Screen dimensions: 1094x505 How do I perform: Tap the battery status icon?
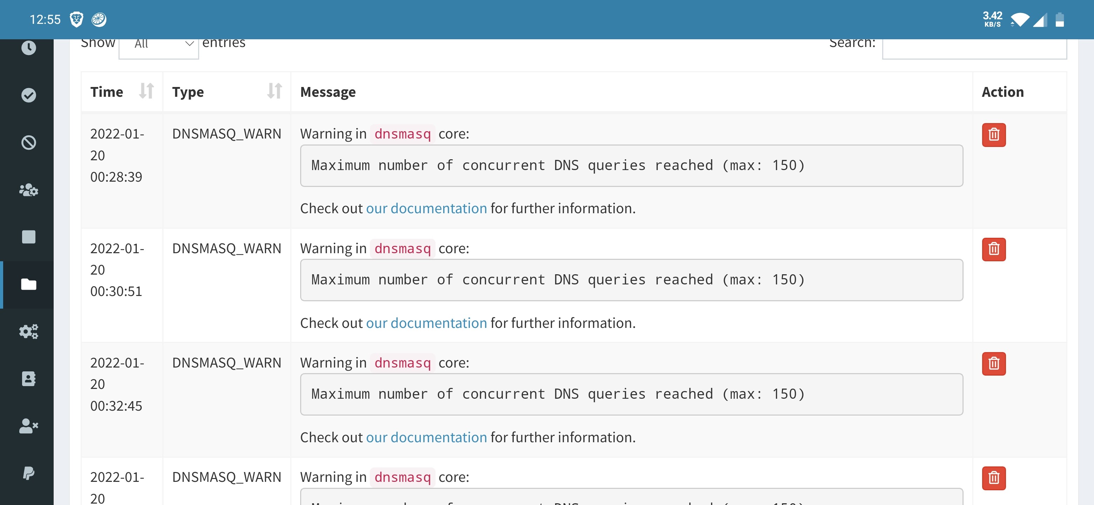(1060, 20)
